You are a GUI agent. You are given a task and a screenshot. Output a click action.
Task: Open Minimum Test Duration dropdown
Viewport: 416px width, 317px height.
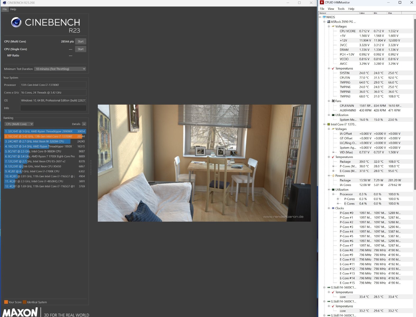(60, 69)
